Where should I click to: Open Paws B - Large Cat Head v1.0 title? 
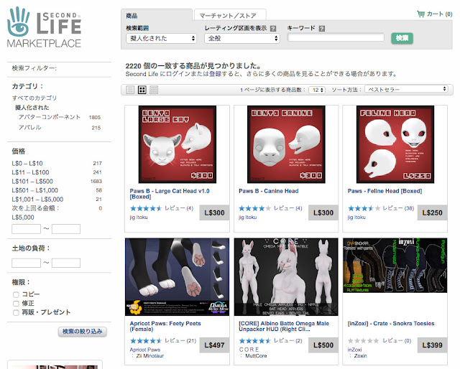170,194
